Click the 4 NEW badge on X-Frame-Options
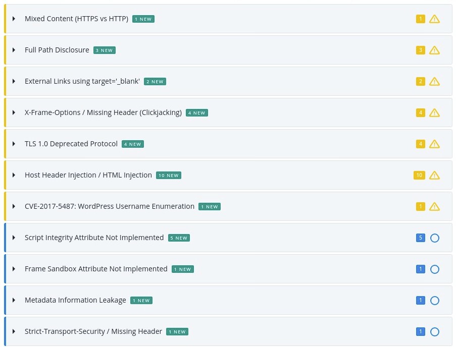 tap(197, 112)
